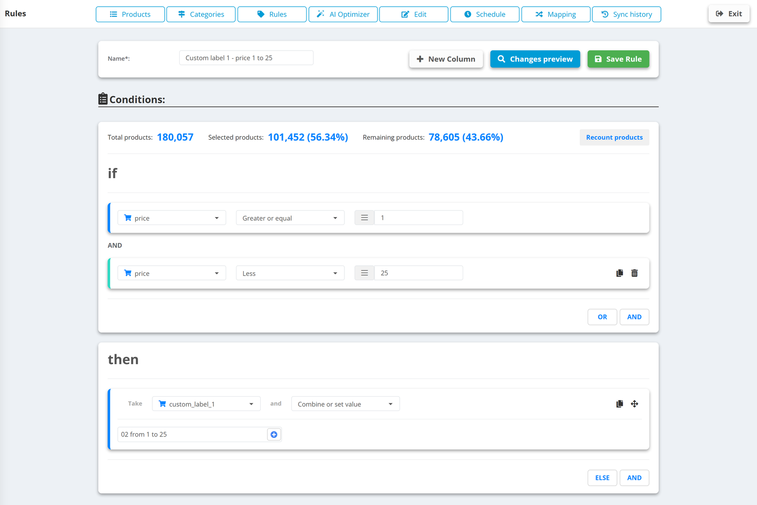Open the custom_label_1 column dropdown
757x505 pixels.
[206, 404]
